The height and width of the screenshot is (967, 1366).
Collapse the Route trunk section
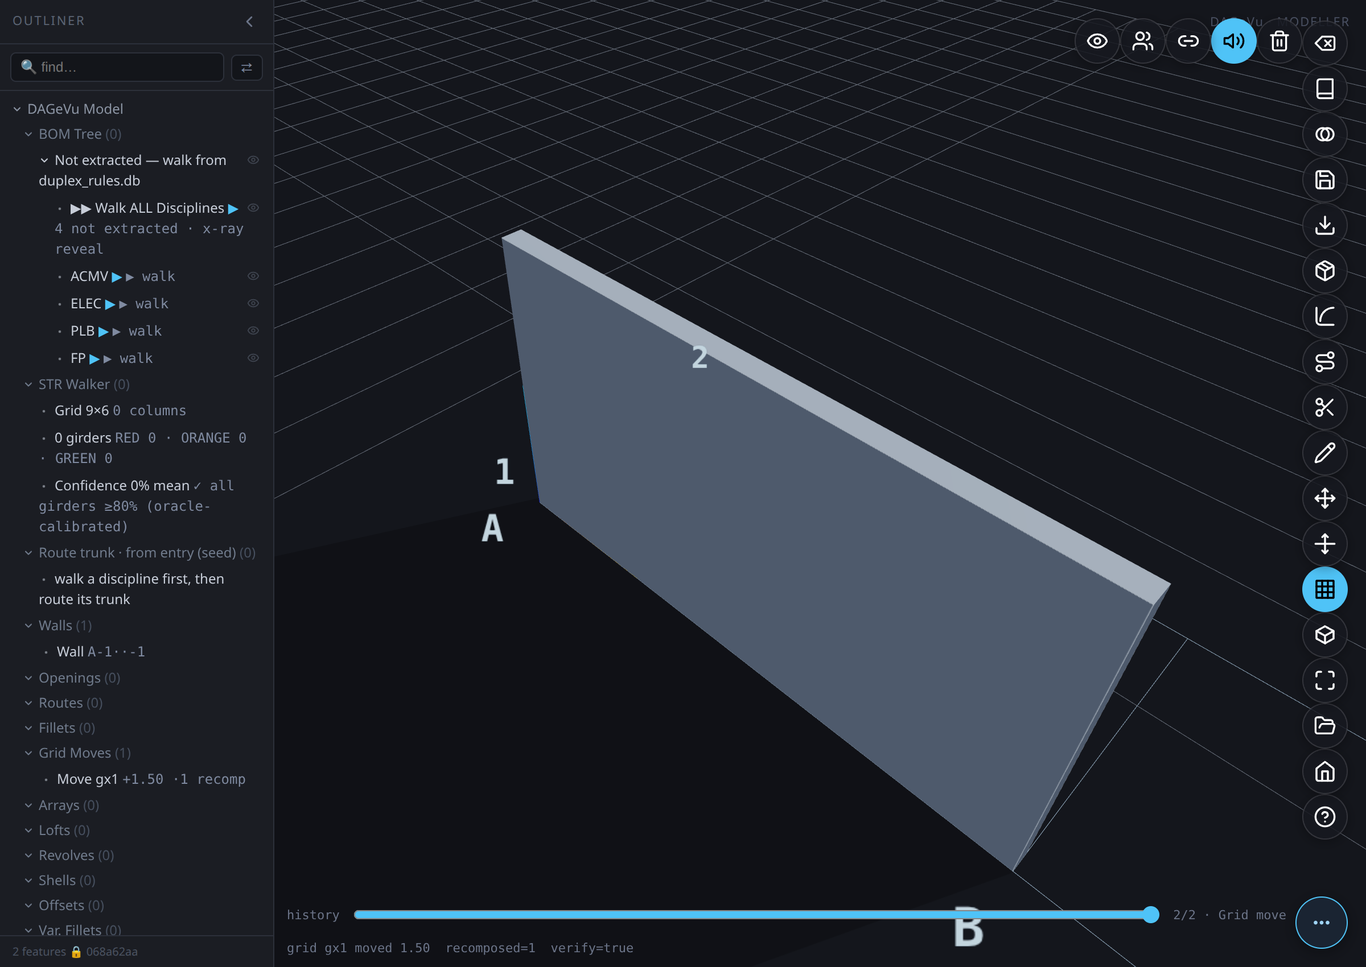[x=28, y=553]
